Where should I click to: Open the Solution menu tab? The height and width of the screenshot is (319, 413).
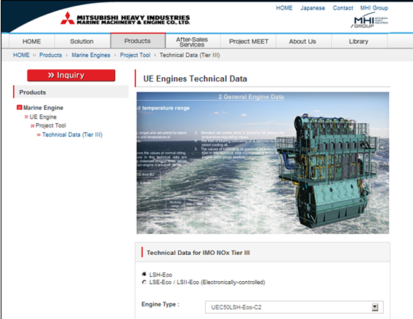point(82,42)
